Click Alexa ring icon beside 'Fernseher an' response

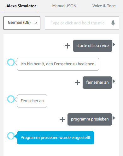click(x=11, y=99)
